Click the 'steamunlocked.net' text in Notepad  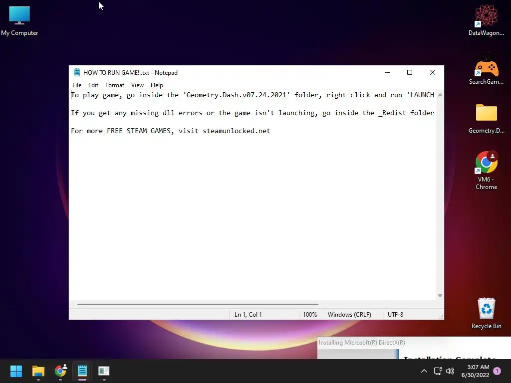[x=236, y=131]
